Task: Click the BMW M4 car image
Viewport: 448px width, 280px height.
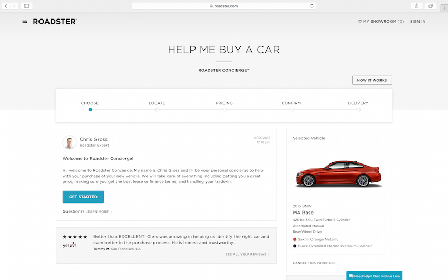Action: coord(339,173)
